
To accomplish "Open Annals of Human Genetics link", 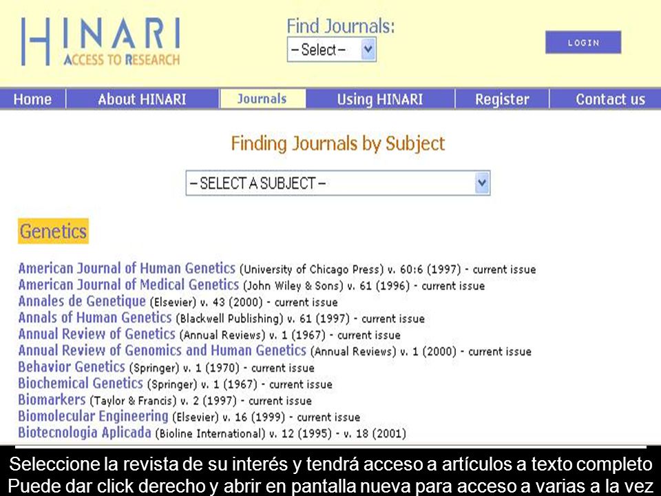I will tap(95, 318).
